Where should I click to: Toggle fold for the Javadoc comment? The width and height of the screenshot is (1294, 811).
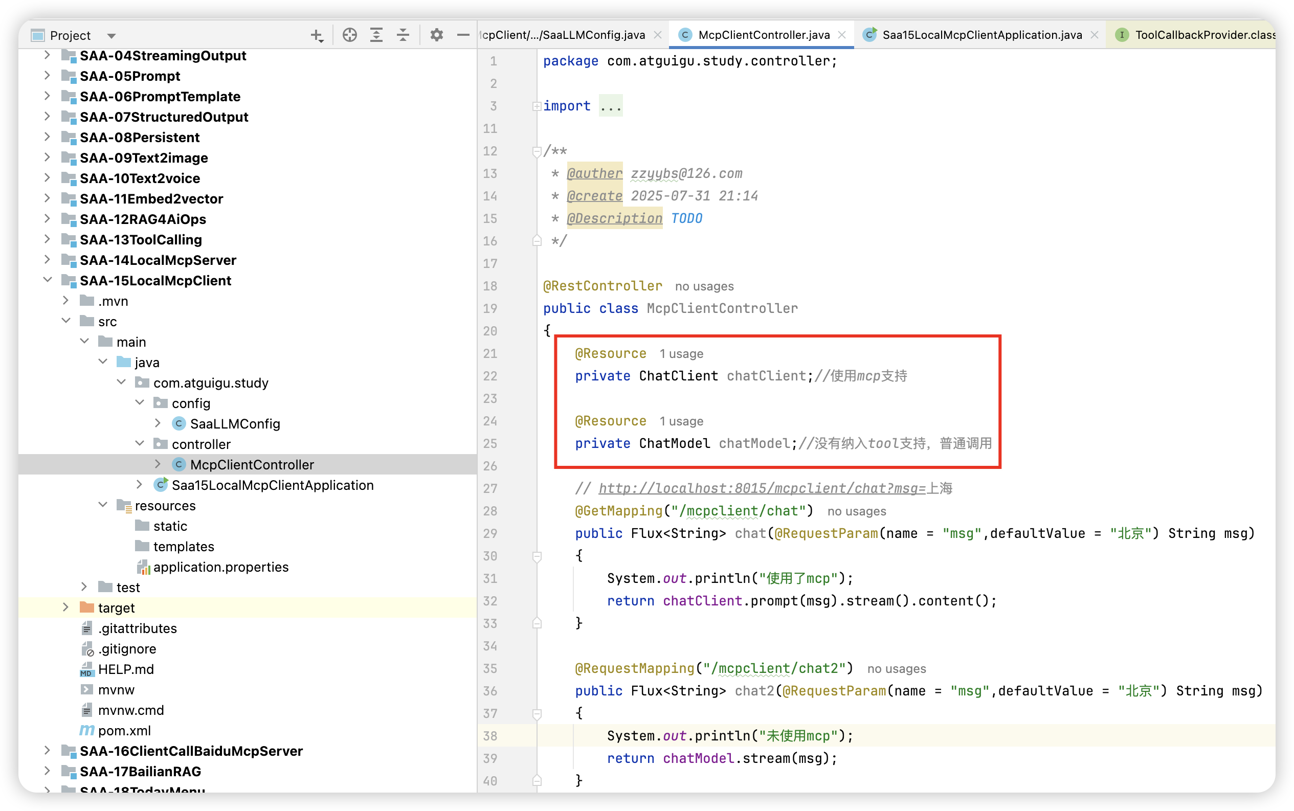(x=537, y=152)
